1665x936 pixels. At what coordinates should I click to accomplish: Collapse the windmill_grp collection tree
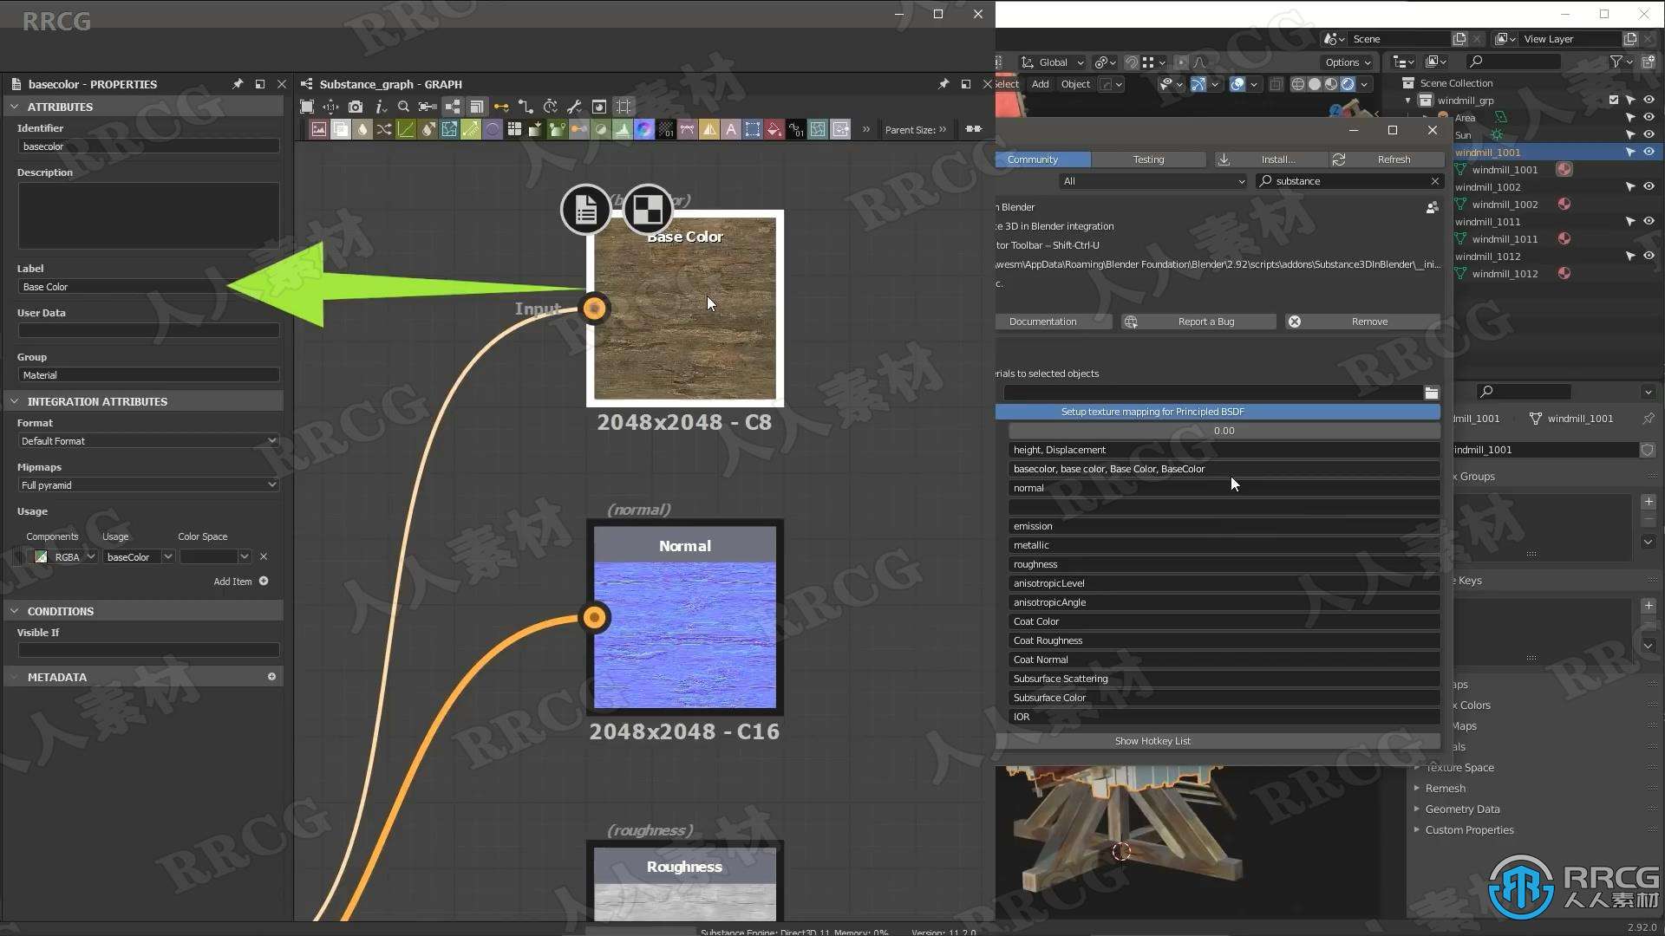pos(1408,101)
